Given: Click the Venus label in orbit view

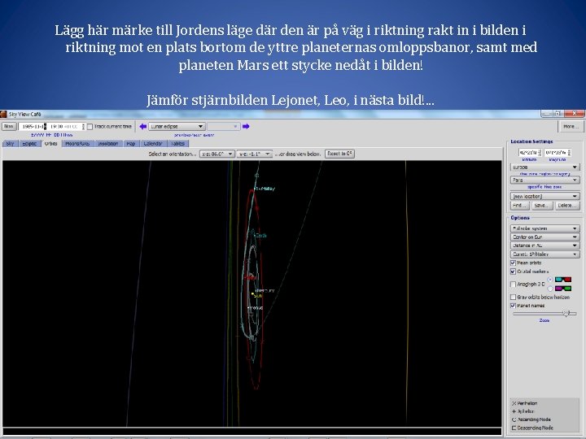Looking at the screenshot, I should (256, 308).
